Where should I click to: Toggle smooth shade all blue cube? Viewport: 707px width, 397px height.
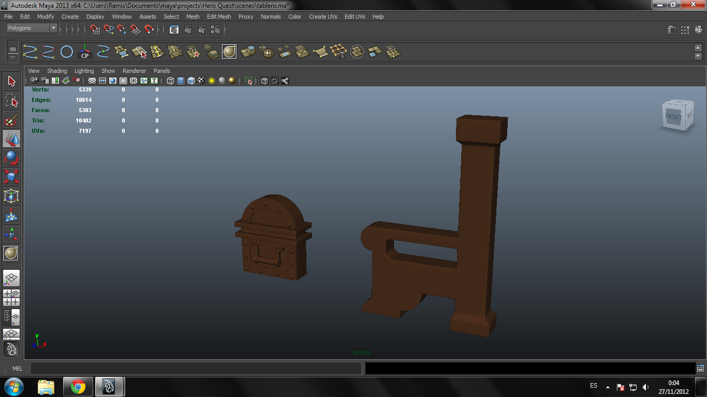click(181, 81)
